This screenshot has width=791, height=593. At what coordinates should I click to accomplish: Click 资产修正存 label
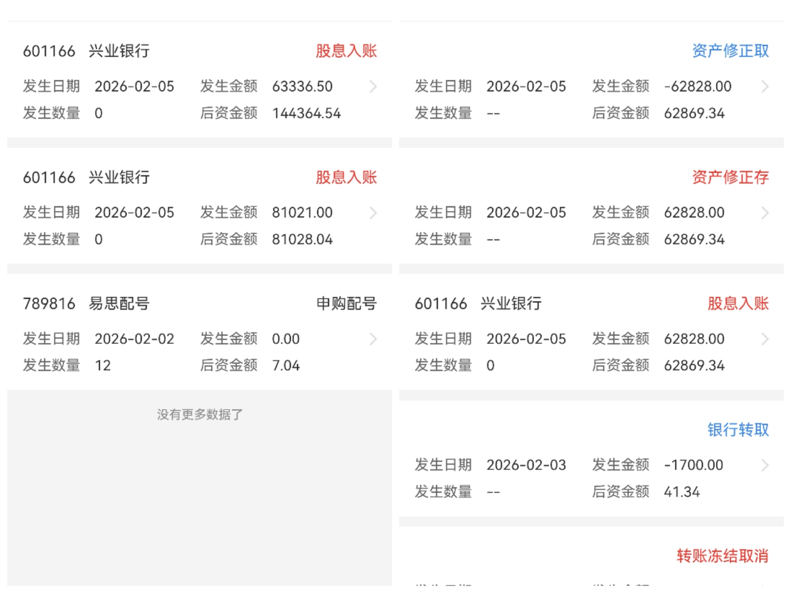coord(730,177)
